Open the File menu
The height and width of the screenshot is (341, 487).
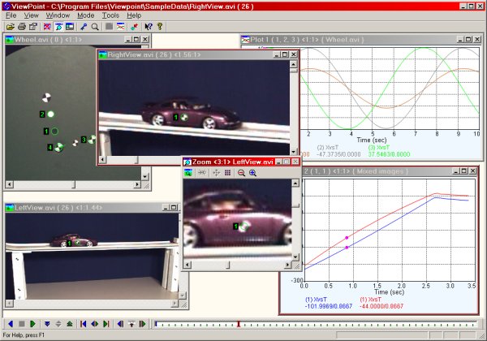pos(11,15)
